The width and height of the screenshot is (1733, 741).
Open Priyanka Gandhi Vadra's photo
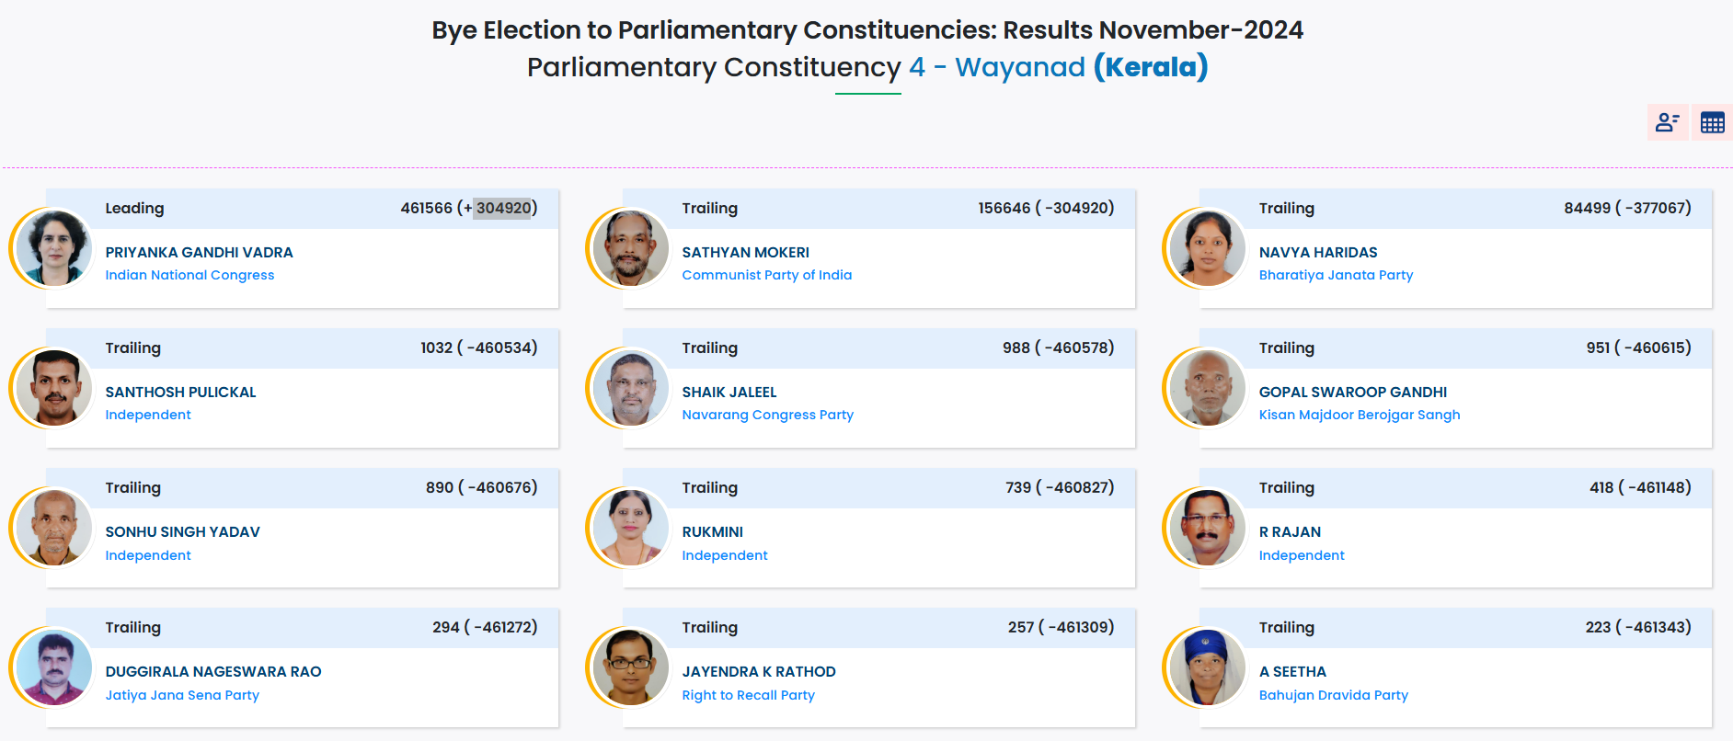tap(53, 248)
